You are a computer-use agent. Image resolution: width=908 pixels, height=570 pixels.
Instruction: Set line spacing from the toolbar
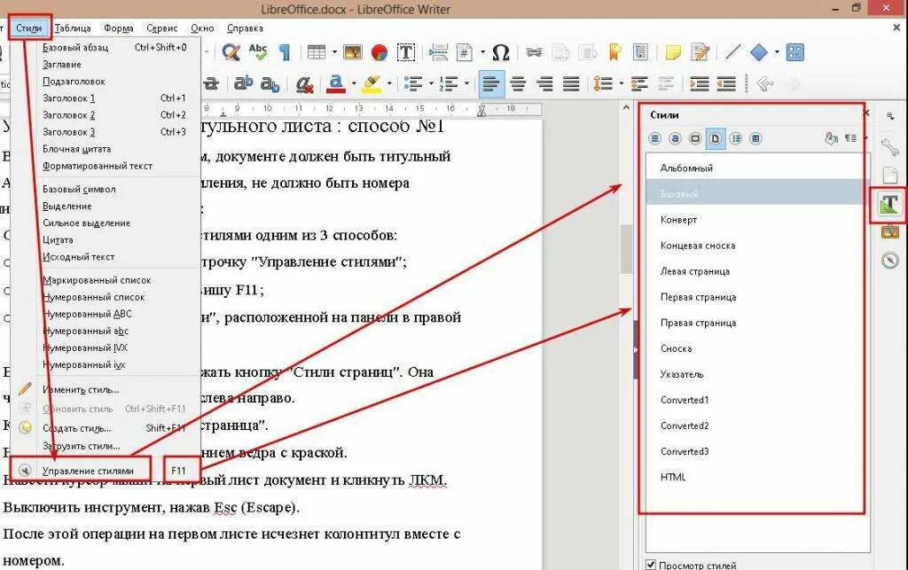tap(603, 84)
